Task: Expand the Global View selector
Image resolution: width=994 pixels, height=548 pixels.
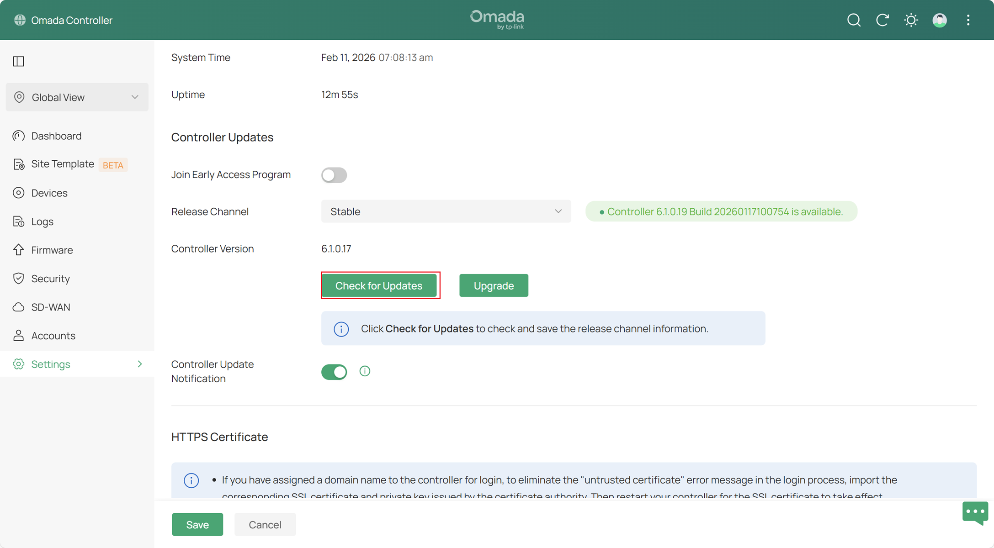Action: coord(77,97)
